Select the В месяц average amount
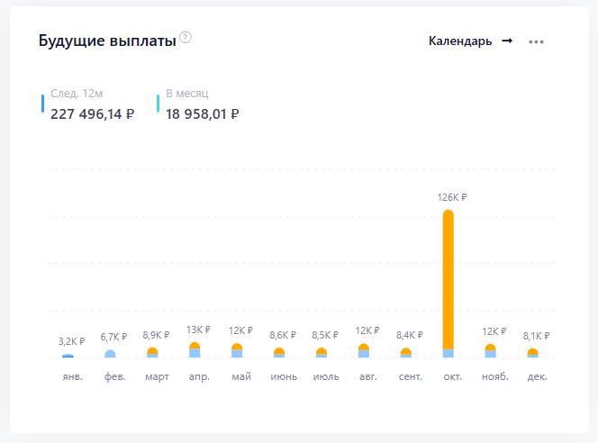This screenshot has height=443, width=598. [x=202, y=113]
